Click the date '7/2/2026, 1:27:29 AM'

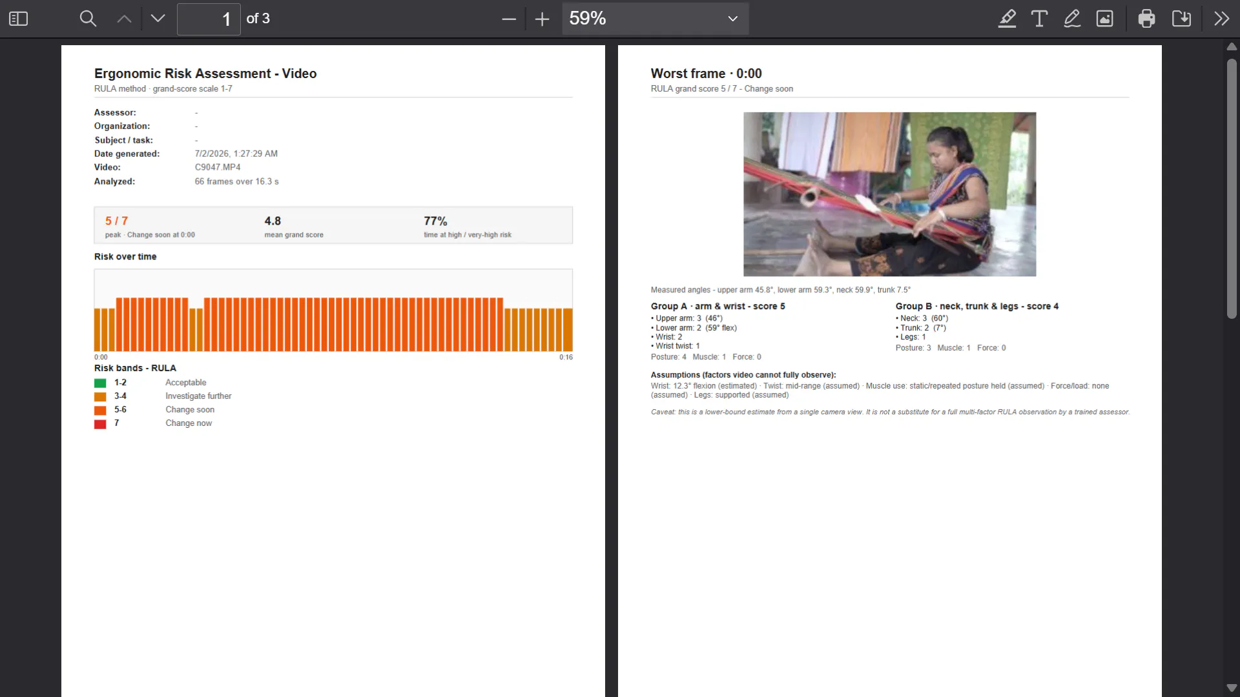tap(236, 154)
